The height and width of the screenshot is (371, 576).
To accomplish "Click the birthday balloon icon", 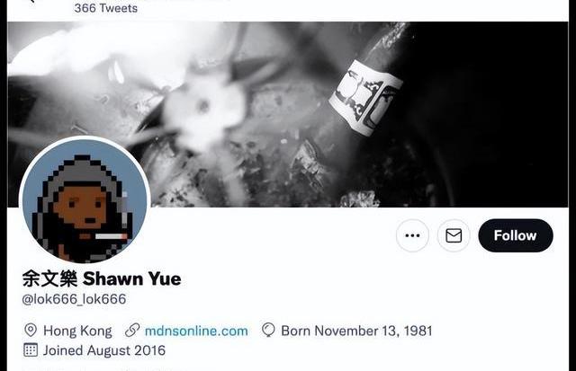I will [268, 331].
